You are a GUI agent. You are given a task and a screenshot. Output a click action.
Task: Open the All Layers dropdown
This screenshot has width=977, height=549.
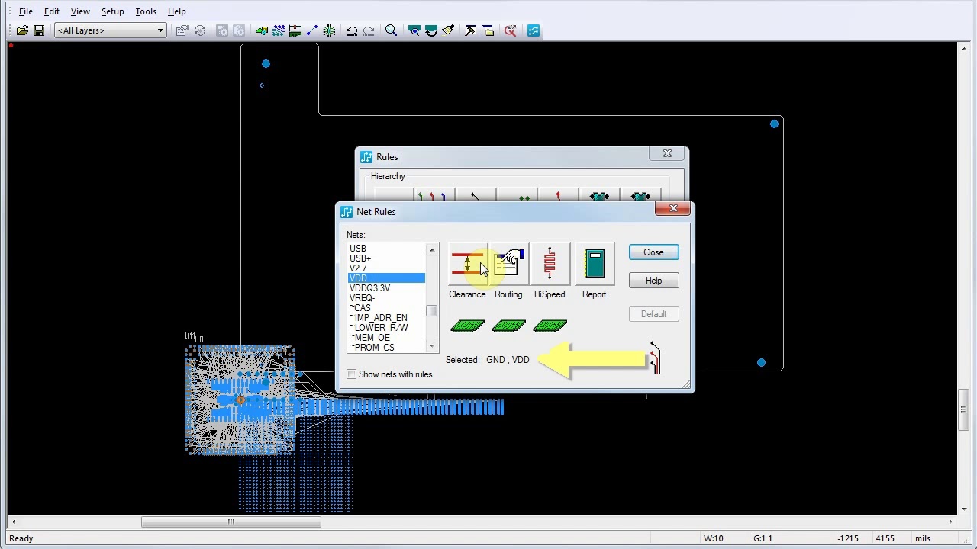point(111,30)
